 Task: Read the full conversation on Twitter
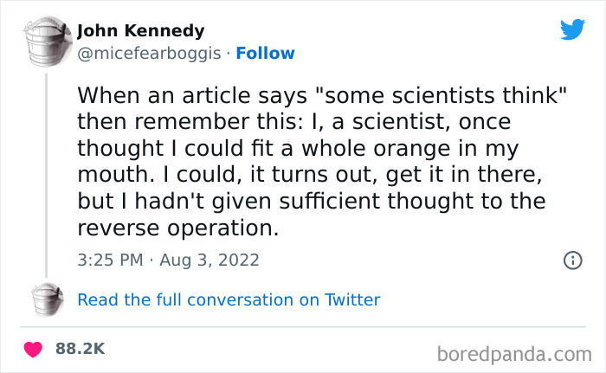pyautogui.click(x=229, y=300)
